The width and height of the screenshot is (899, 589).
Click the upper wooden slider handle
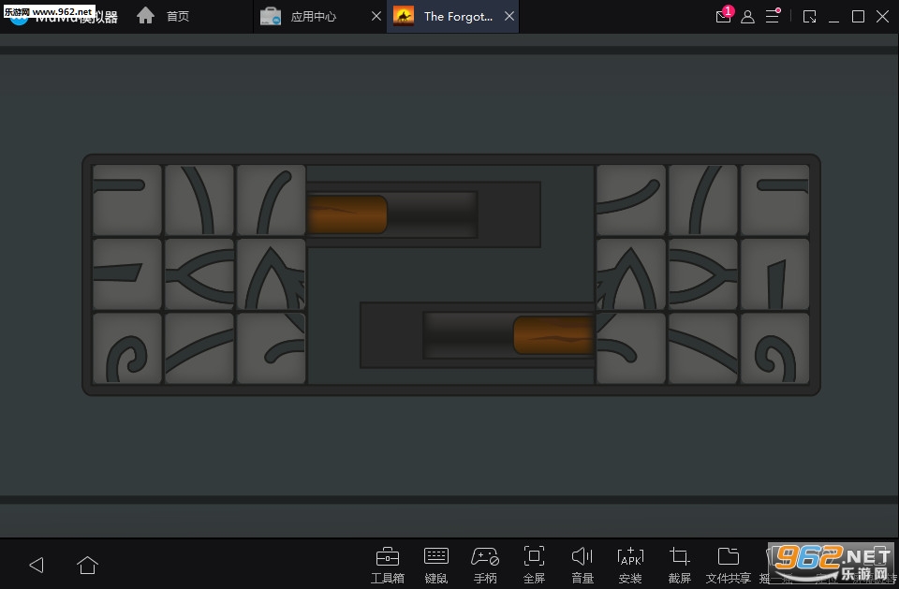pyautogui.click(x=346, y=214)
